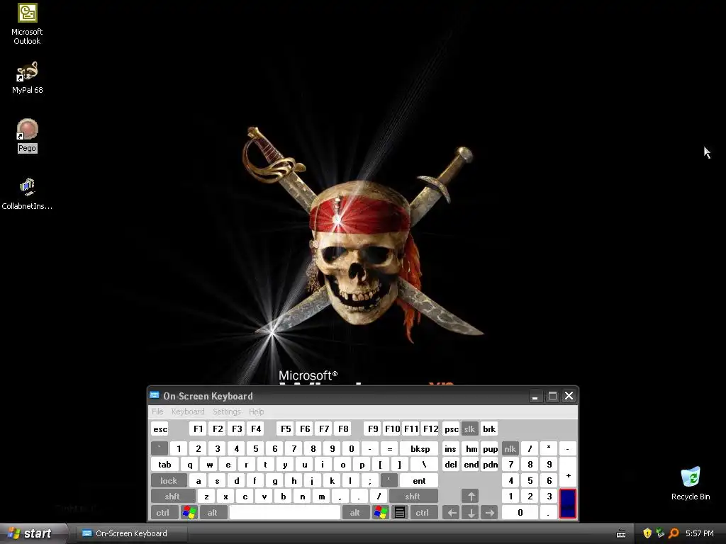Click the end key
The height and width of the screenshot is (544, 726).
(x=471, y=465)
